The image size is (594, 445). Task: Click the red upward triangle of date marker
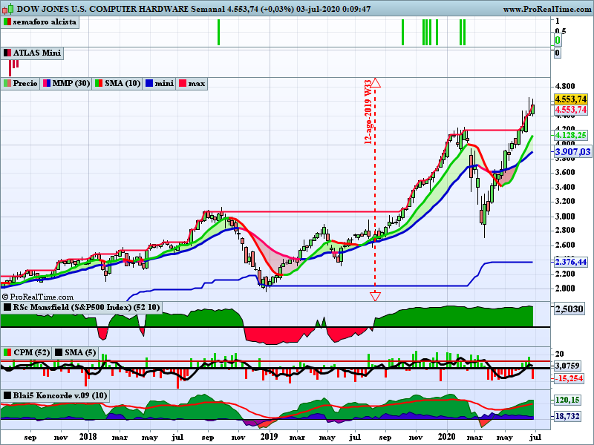pos(375,83)
